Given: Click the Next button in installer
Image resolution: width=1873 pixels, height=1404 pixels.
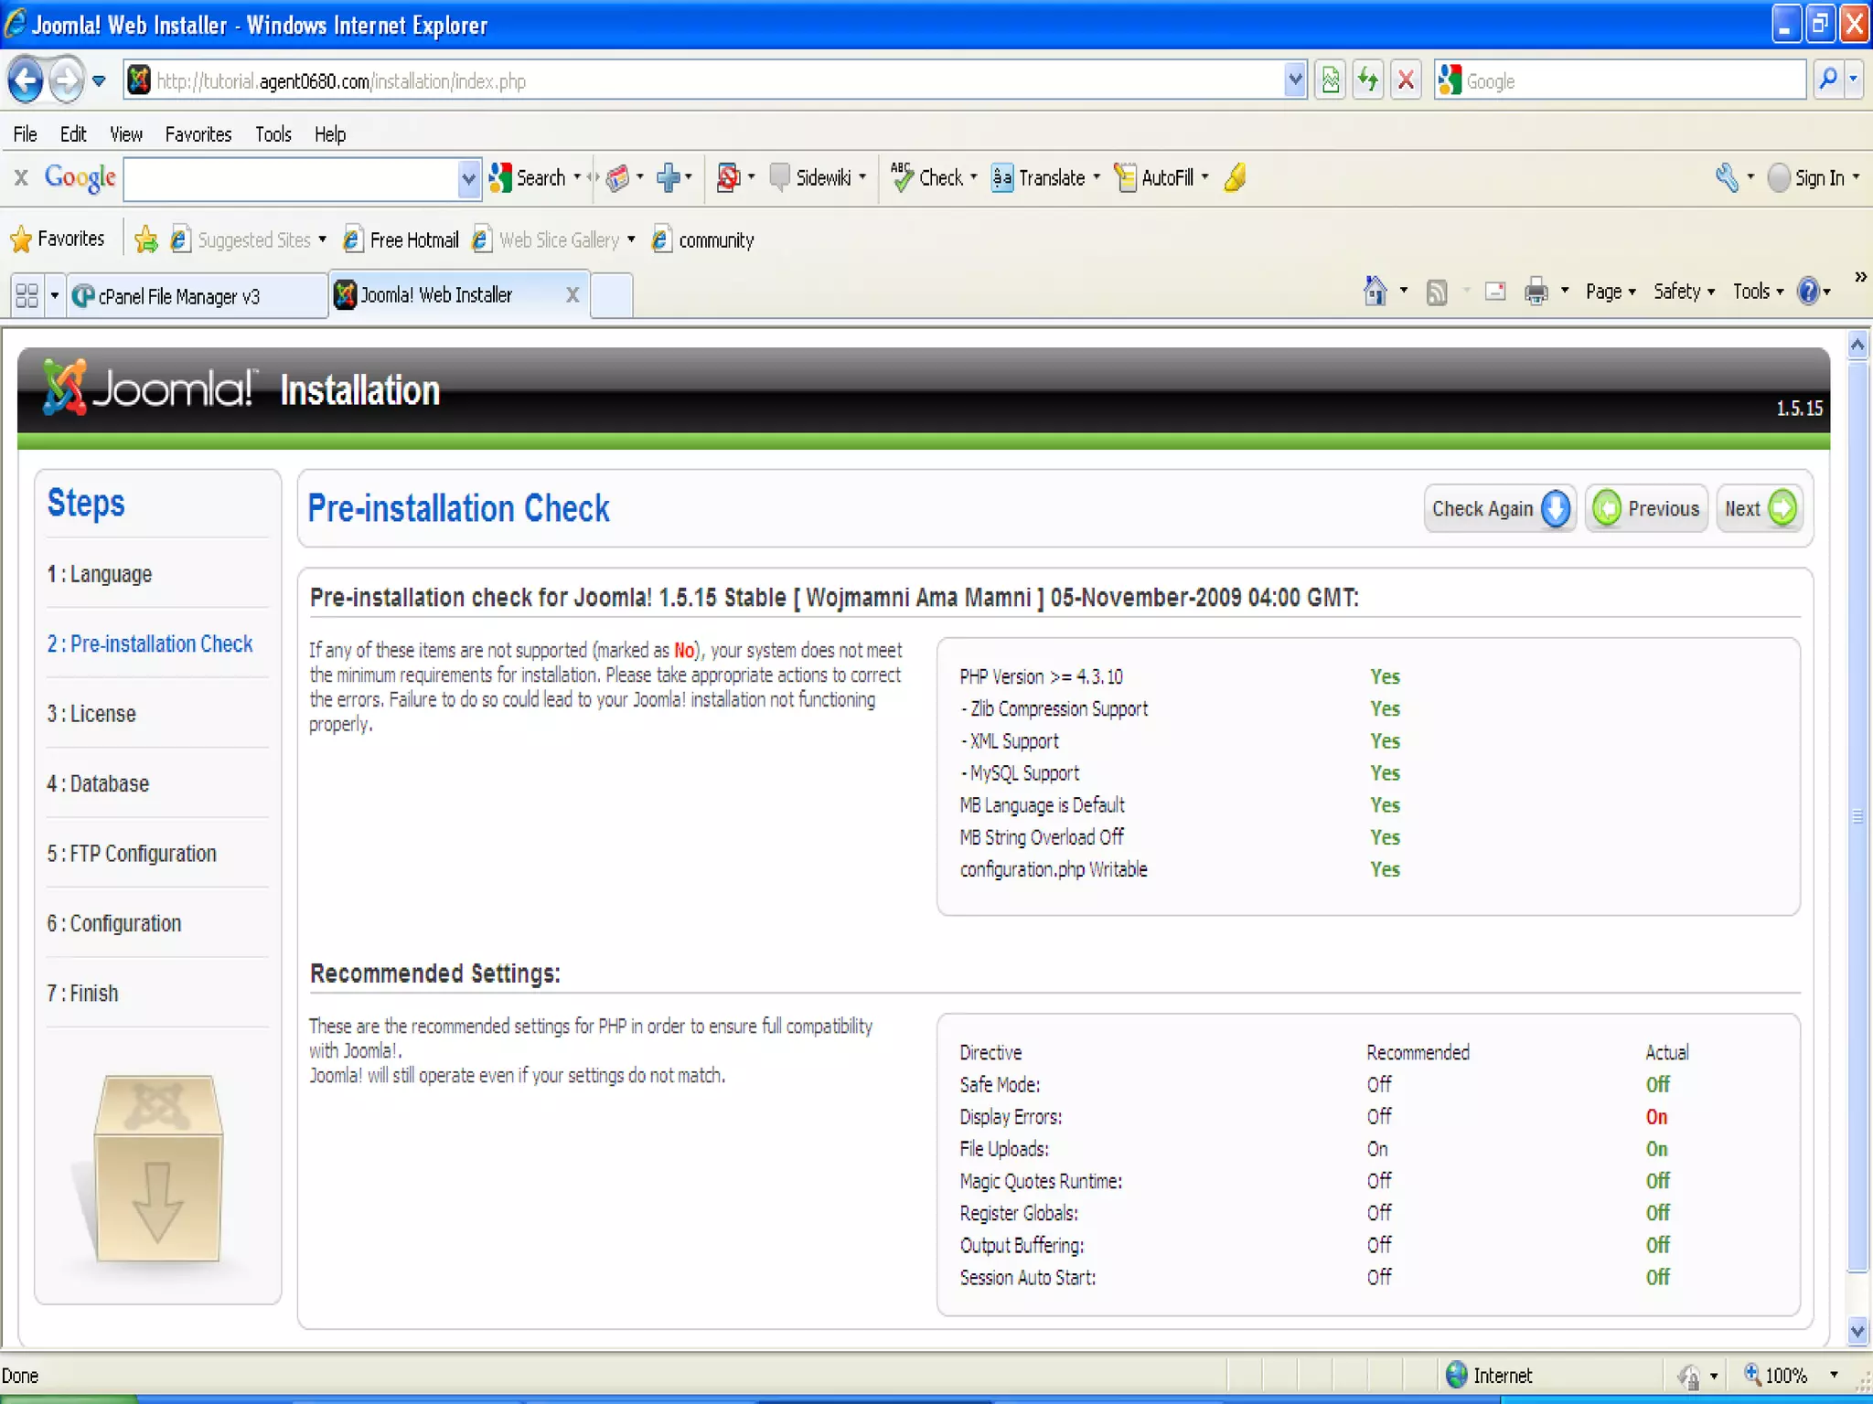Looking at the screenshot, I should tap(1759, 508).
